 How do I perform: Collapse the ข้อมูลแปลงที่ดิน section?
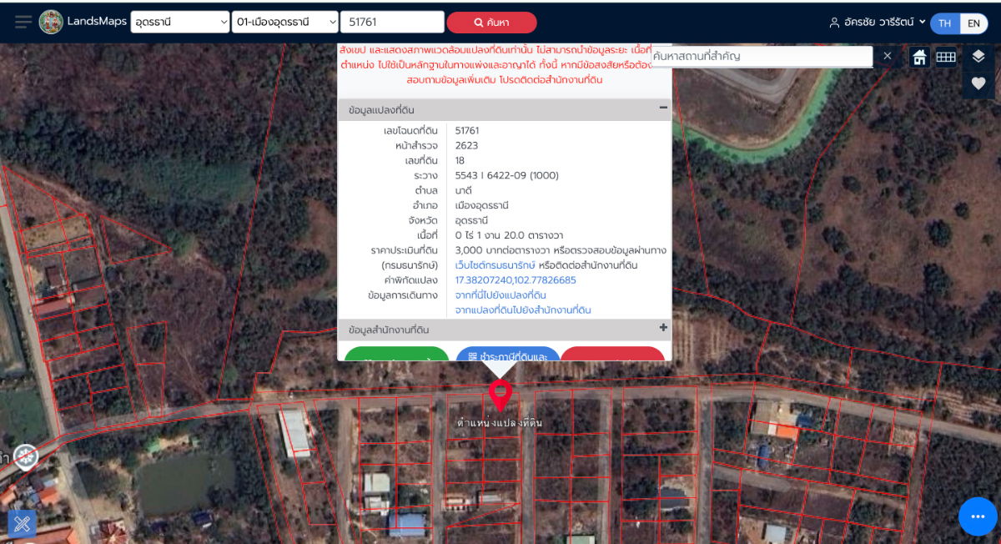click(663, 108)
